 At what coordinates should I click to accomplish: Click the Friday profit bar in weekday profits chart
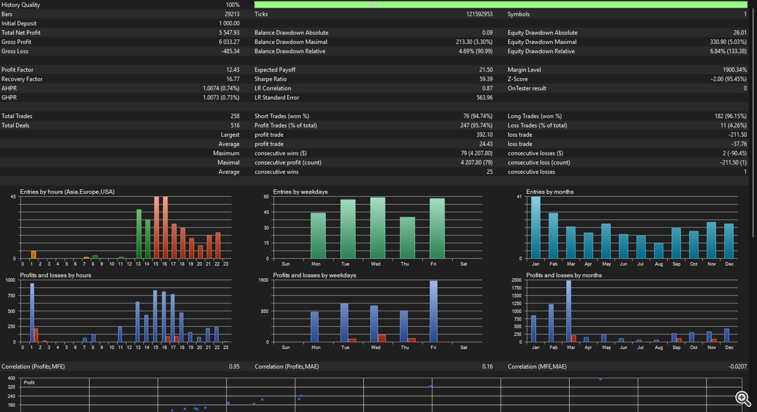click(x=434, y=311)
